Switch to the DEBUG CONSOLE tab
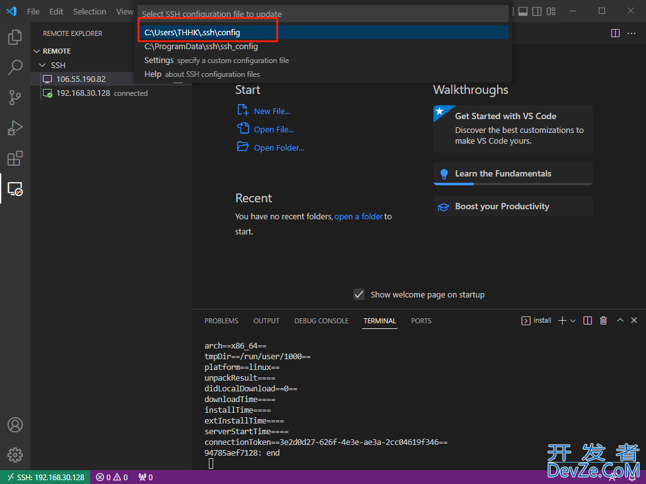Viewport: 646px width, 484px height. [321, 321]
